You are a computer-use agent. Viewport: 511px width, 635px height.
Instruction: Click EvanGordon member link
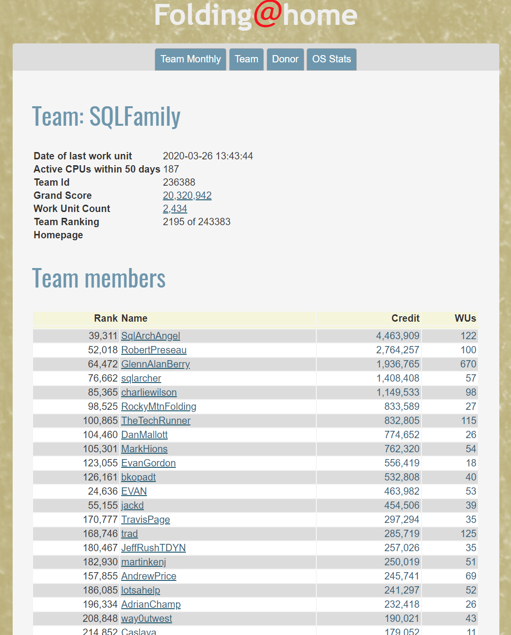(148, 463)
